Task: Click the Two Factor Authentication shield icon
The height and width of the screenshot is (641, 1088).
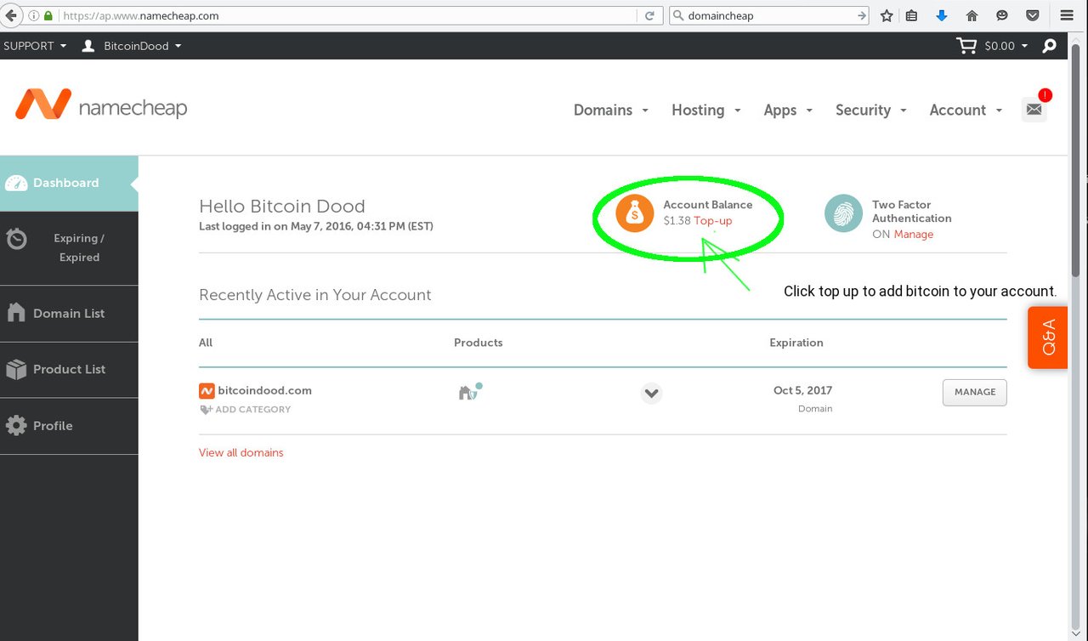Action: pos(842,214)
